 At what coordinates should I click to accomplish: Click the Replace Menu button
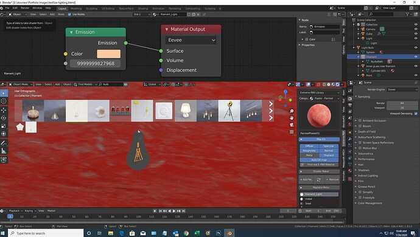[x=319, y=188]
